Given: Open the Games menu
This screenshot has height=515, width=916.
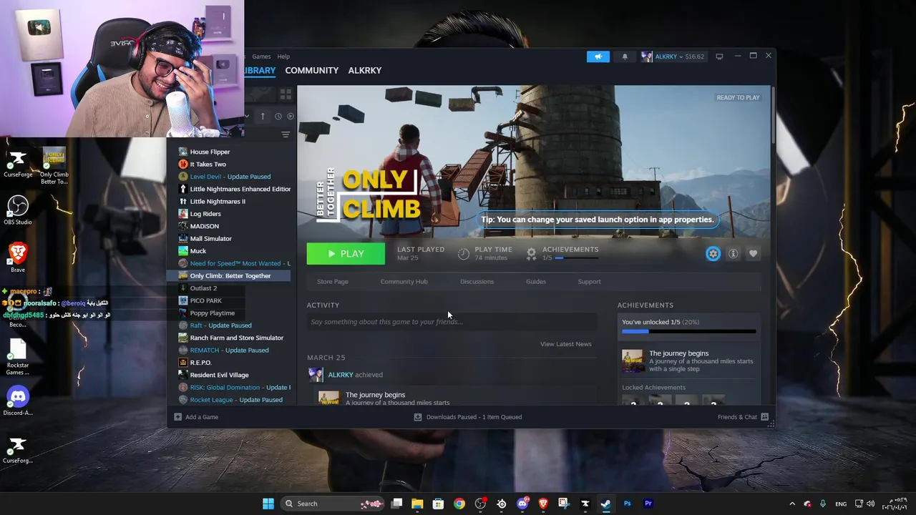Looking at the screenshot, I should tap(261, 57).
